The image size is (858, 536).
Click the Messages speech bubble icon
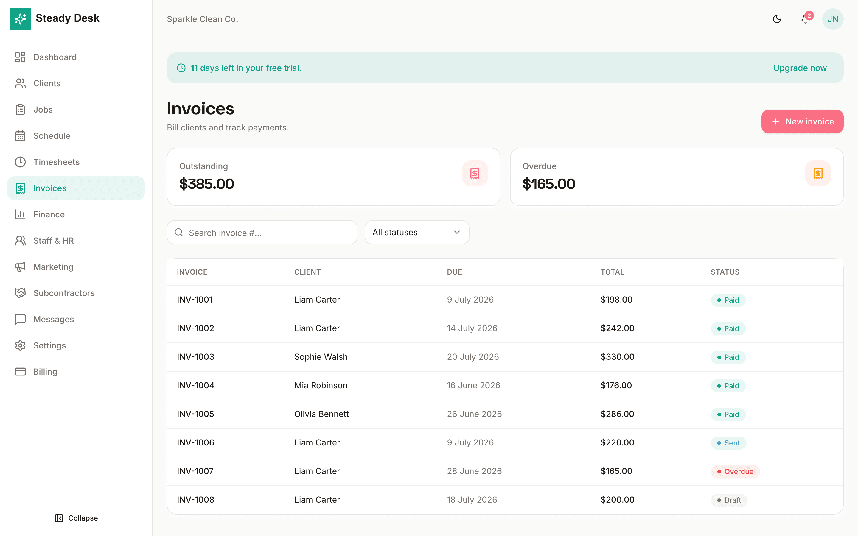(20, 320)
